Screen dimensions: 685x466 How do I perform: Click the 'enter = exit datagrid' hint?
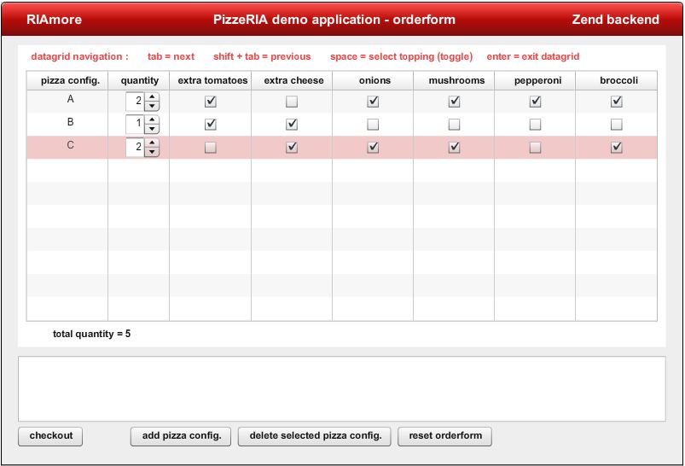pos(533,56)
